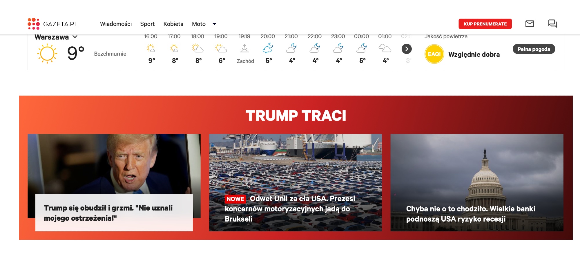Open the Odwet Unii za cła USA article
Screen dimensions: 580x267
point(290,209)
